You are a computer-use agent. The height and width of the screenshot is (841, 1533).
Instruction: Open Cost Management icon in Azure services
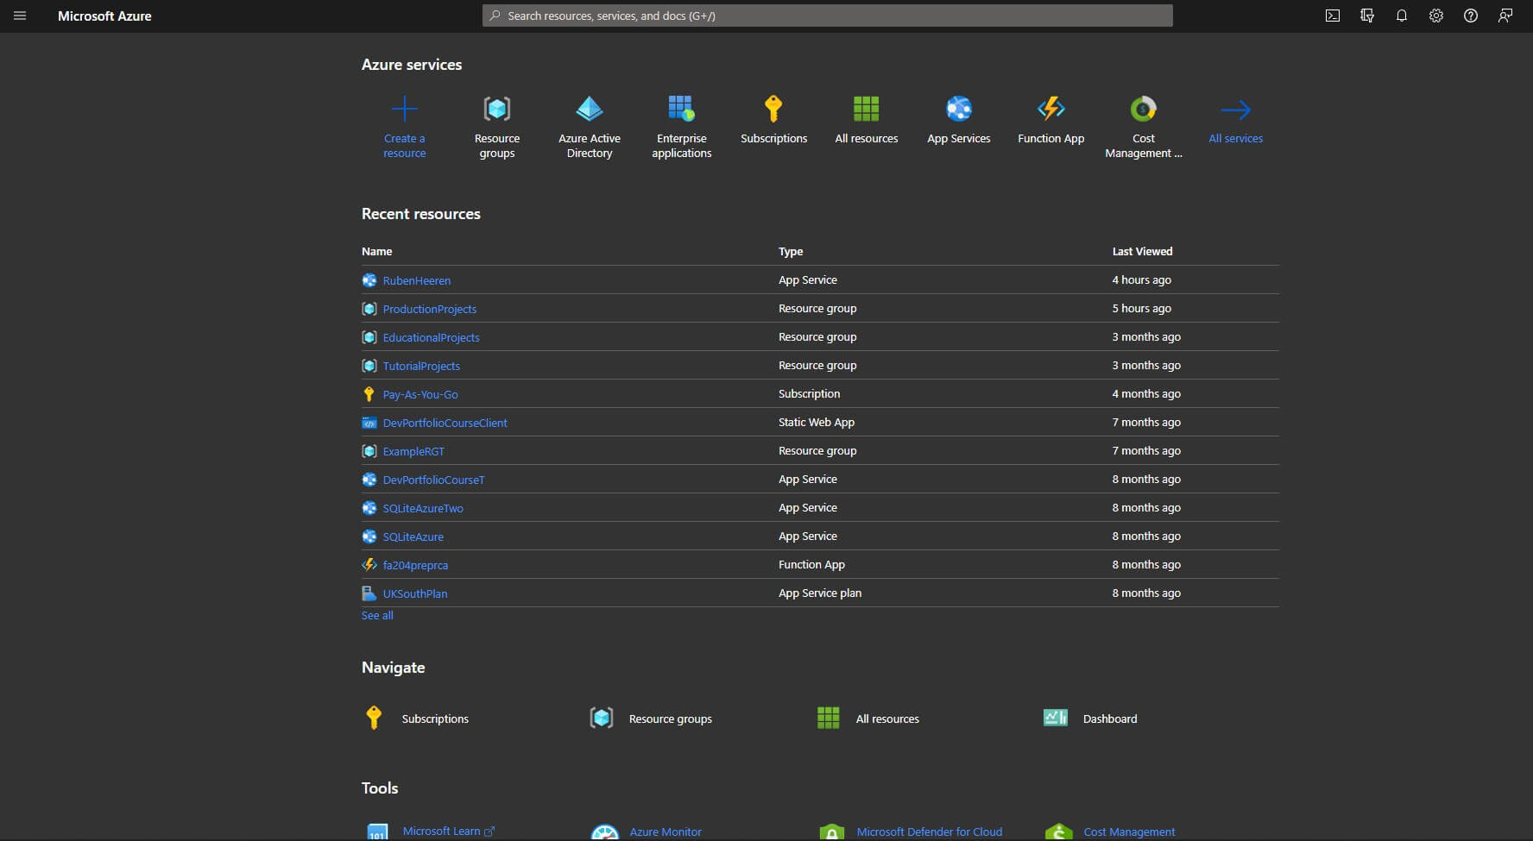[1144, 109]
